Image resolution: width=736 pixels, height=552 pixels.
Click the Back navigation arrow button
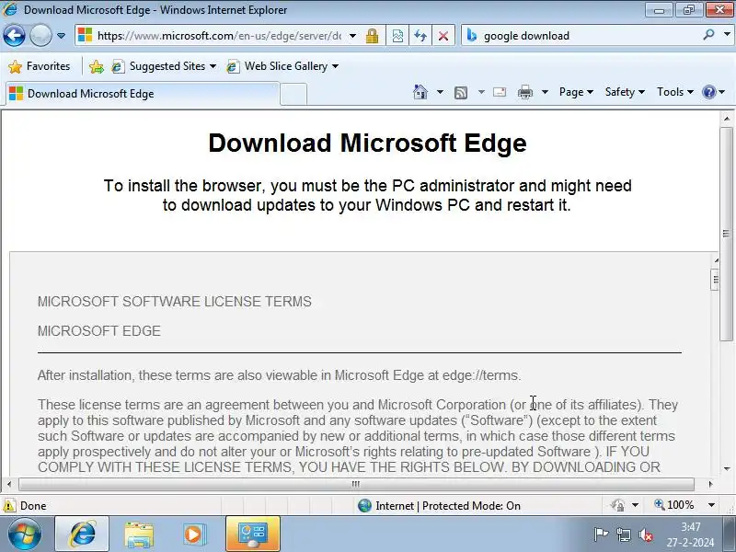(x=14, y=36)
